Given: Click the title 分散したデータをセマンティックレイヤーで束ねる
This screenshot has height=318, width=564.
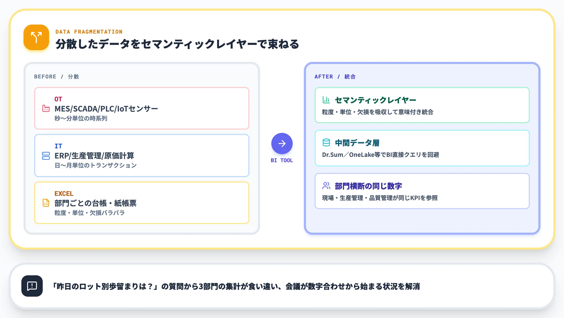Looking at the screenshot, I should coord(177,44).
